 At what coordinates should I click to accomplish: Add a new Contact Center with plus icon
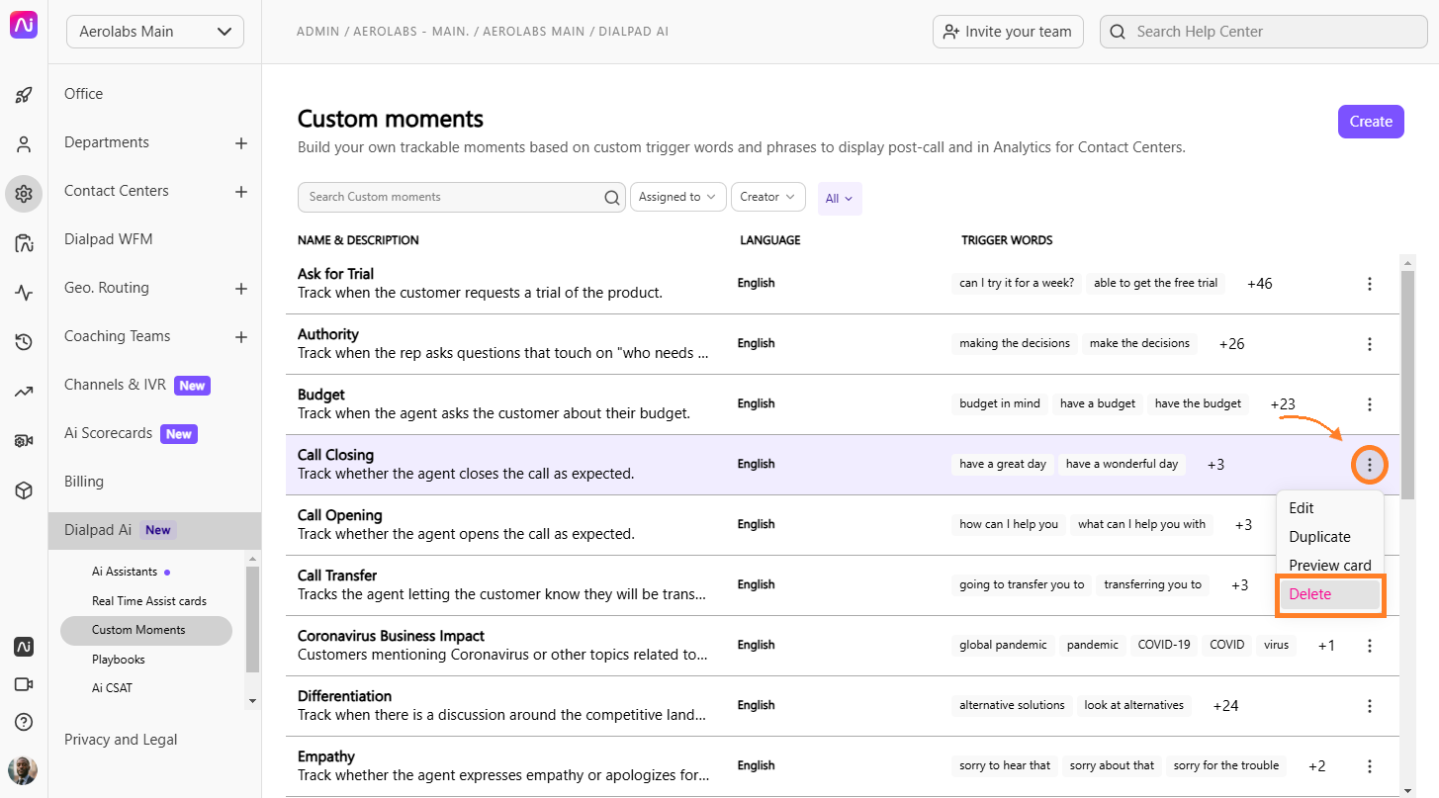pyautogui.click(x=241, y=192)
